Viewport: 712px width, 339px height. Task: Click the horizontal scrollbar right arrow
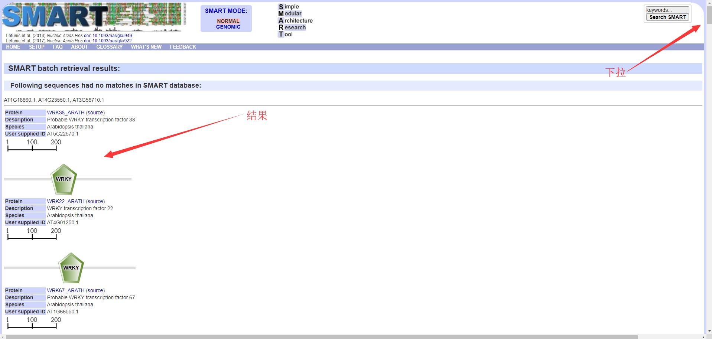pyautogui.click(x=703, y=337)
